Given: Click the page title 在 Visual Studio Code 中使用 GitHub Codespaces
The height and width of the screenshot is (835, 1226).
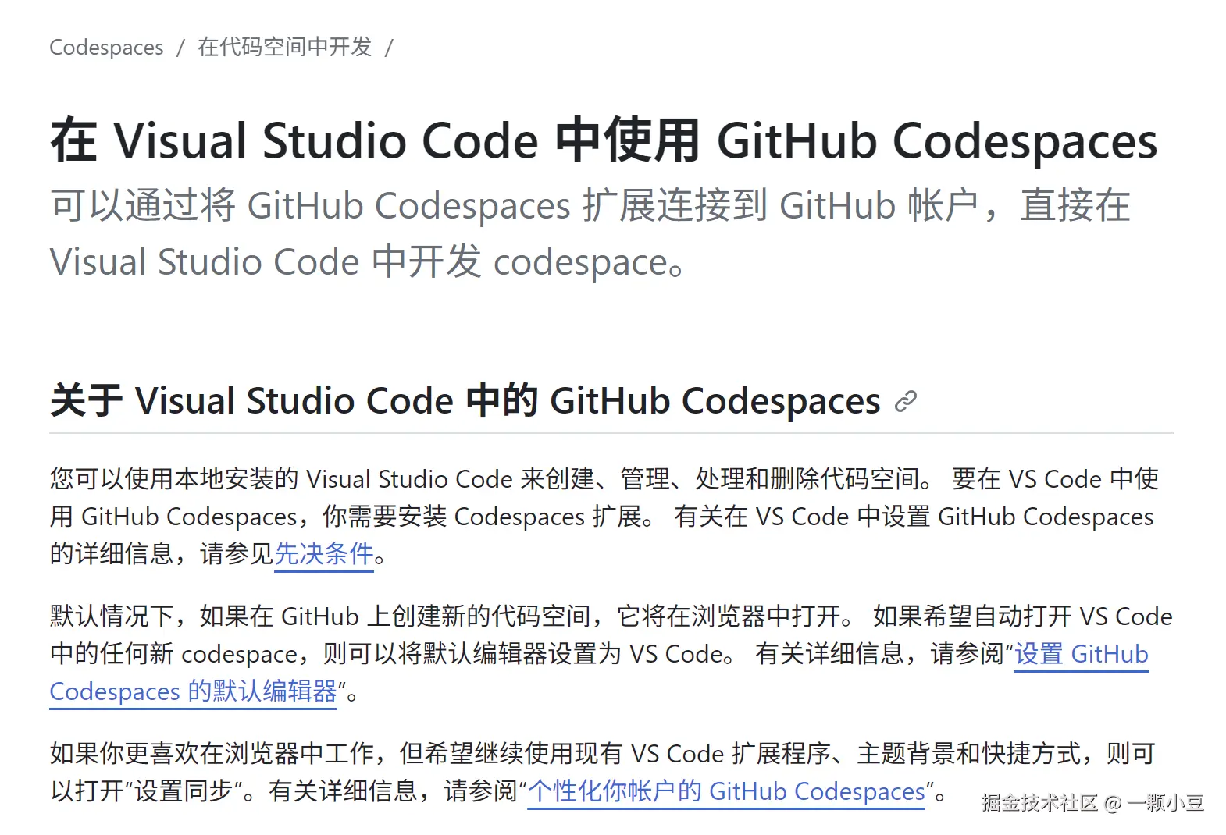Looking at the screenshot, I should (x=604, y=140).
